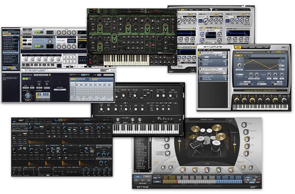Click the structure logo
The width and height of the screenshot is (295, 194).
pyautogui.click(x=213, y=46)
